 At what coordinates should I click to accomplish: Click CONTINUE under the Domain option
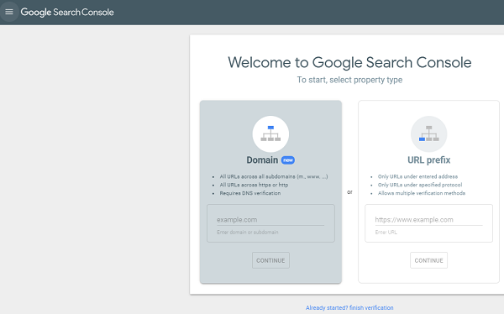pyautogui.click(x=270, y=260)
